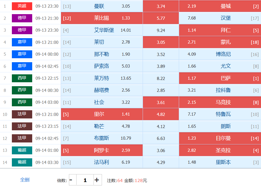Toggle draw odds 3.74 for 曼联 vs 曼城
Image resolution: width=261 pixels, height=186 pixels.
coord(161,6)
